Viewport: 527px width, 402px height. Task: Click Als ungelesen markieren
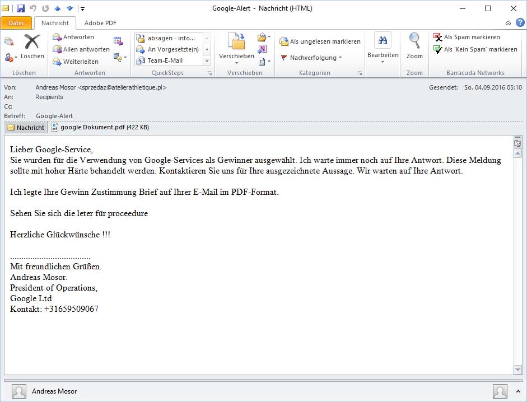pos(320,41)
